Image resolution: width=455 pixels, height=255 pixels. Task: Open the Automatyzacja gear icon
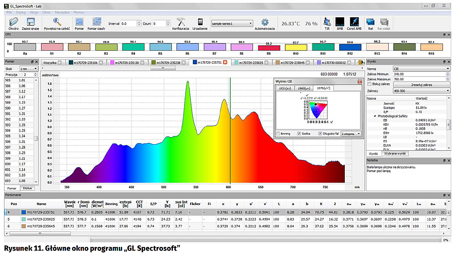[x=264, y=22]
